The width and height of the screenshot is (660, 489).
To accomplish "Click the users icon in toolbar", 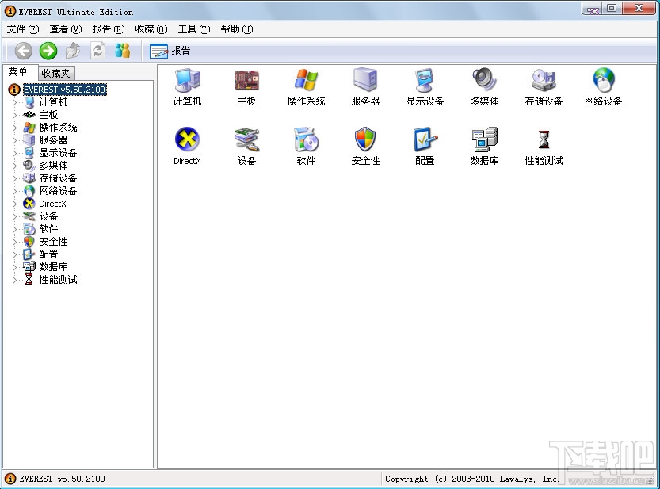I will point(123,51).
